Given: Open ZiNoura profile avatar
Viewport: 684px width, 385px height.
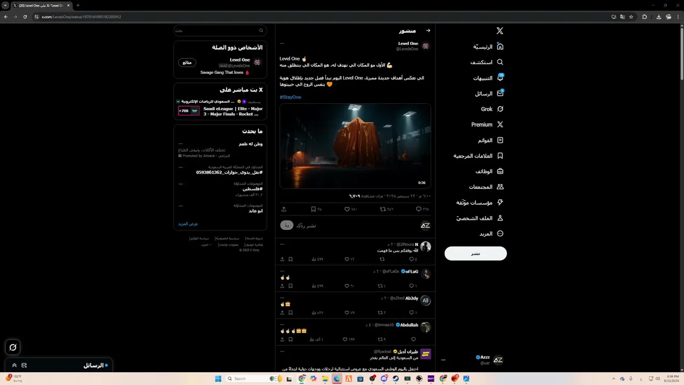Looking at the screenshot, I should click(425, 247).
